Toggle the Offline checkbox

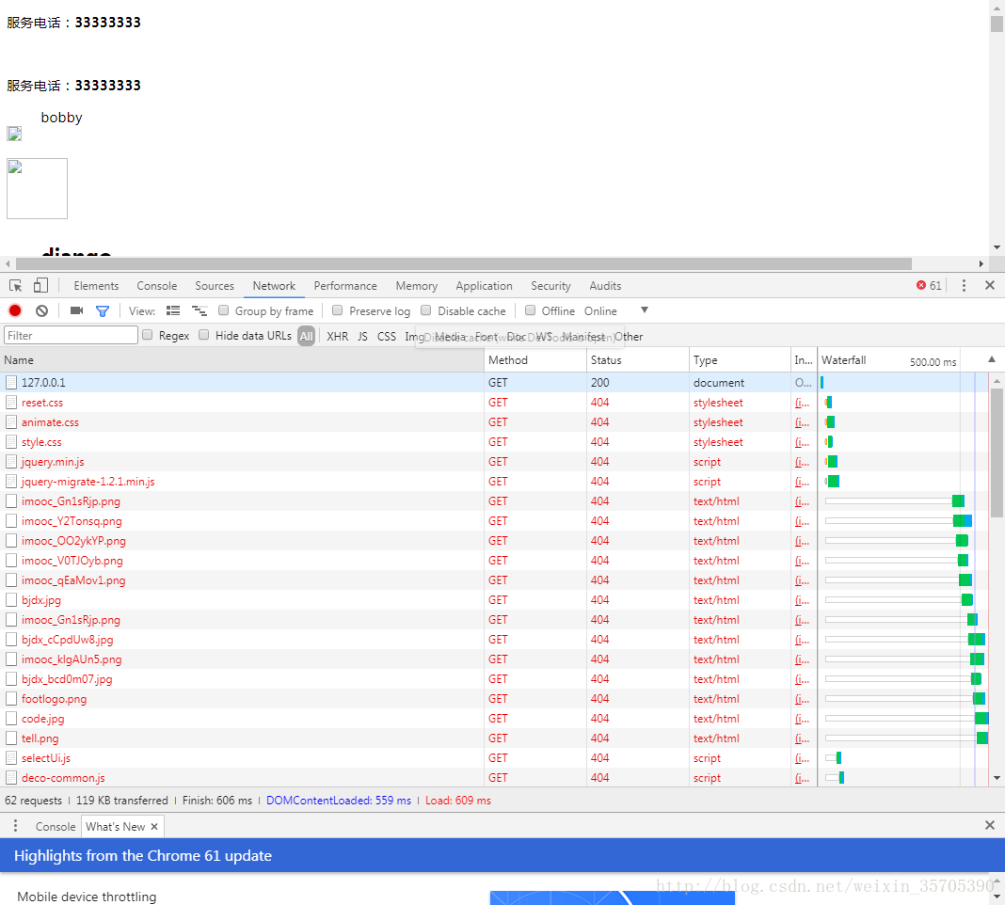(530, 310)
